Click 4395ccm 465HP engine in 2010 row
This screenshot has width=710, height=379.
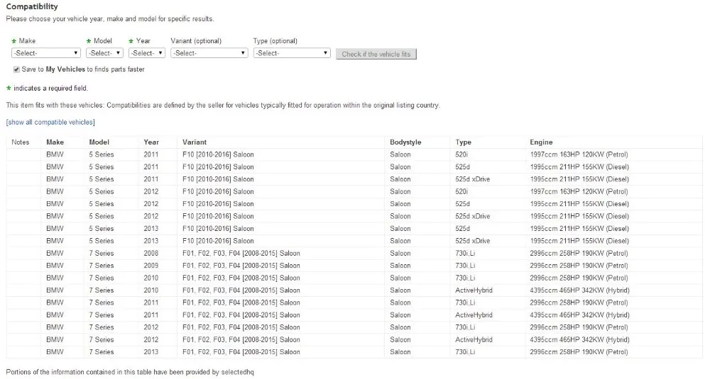click(x=579, y=290)
